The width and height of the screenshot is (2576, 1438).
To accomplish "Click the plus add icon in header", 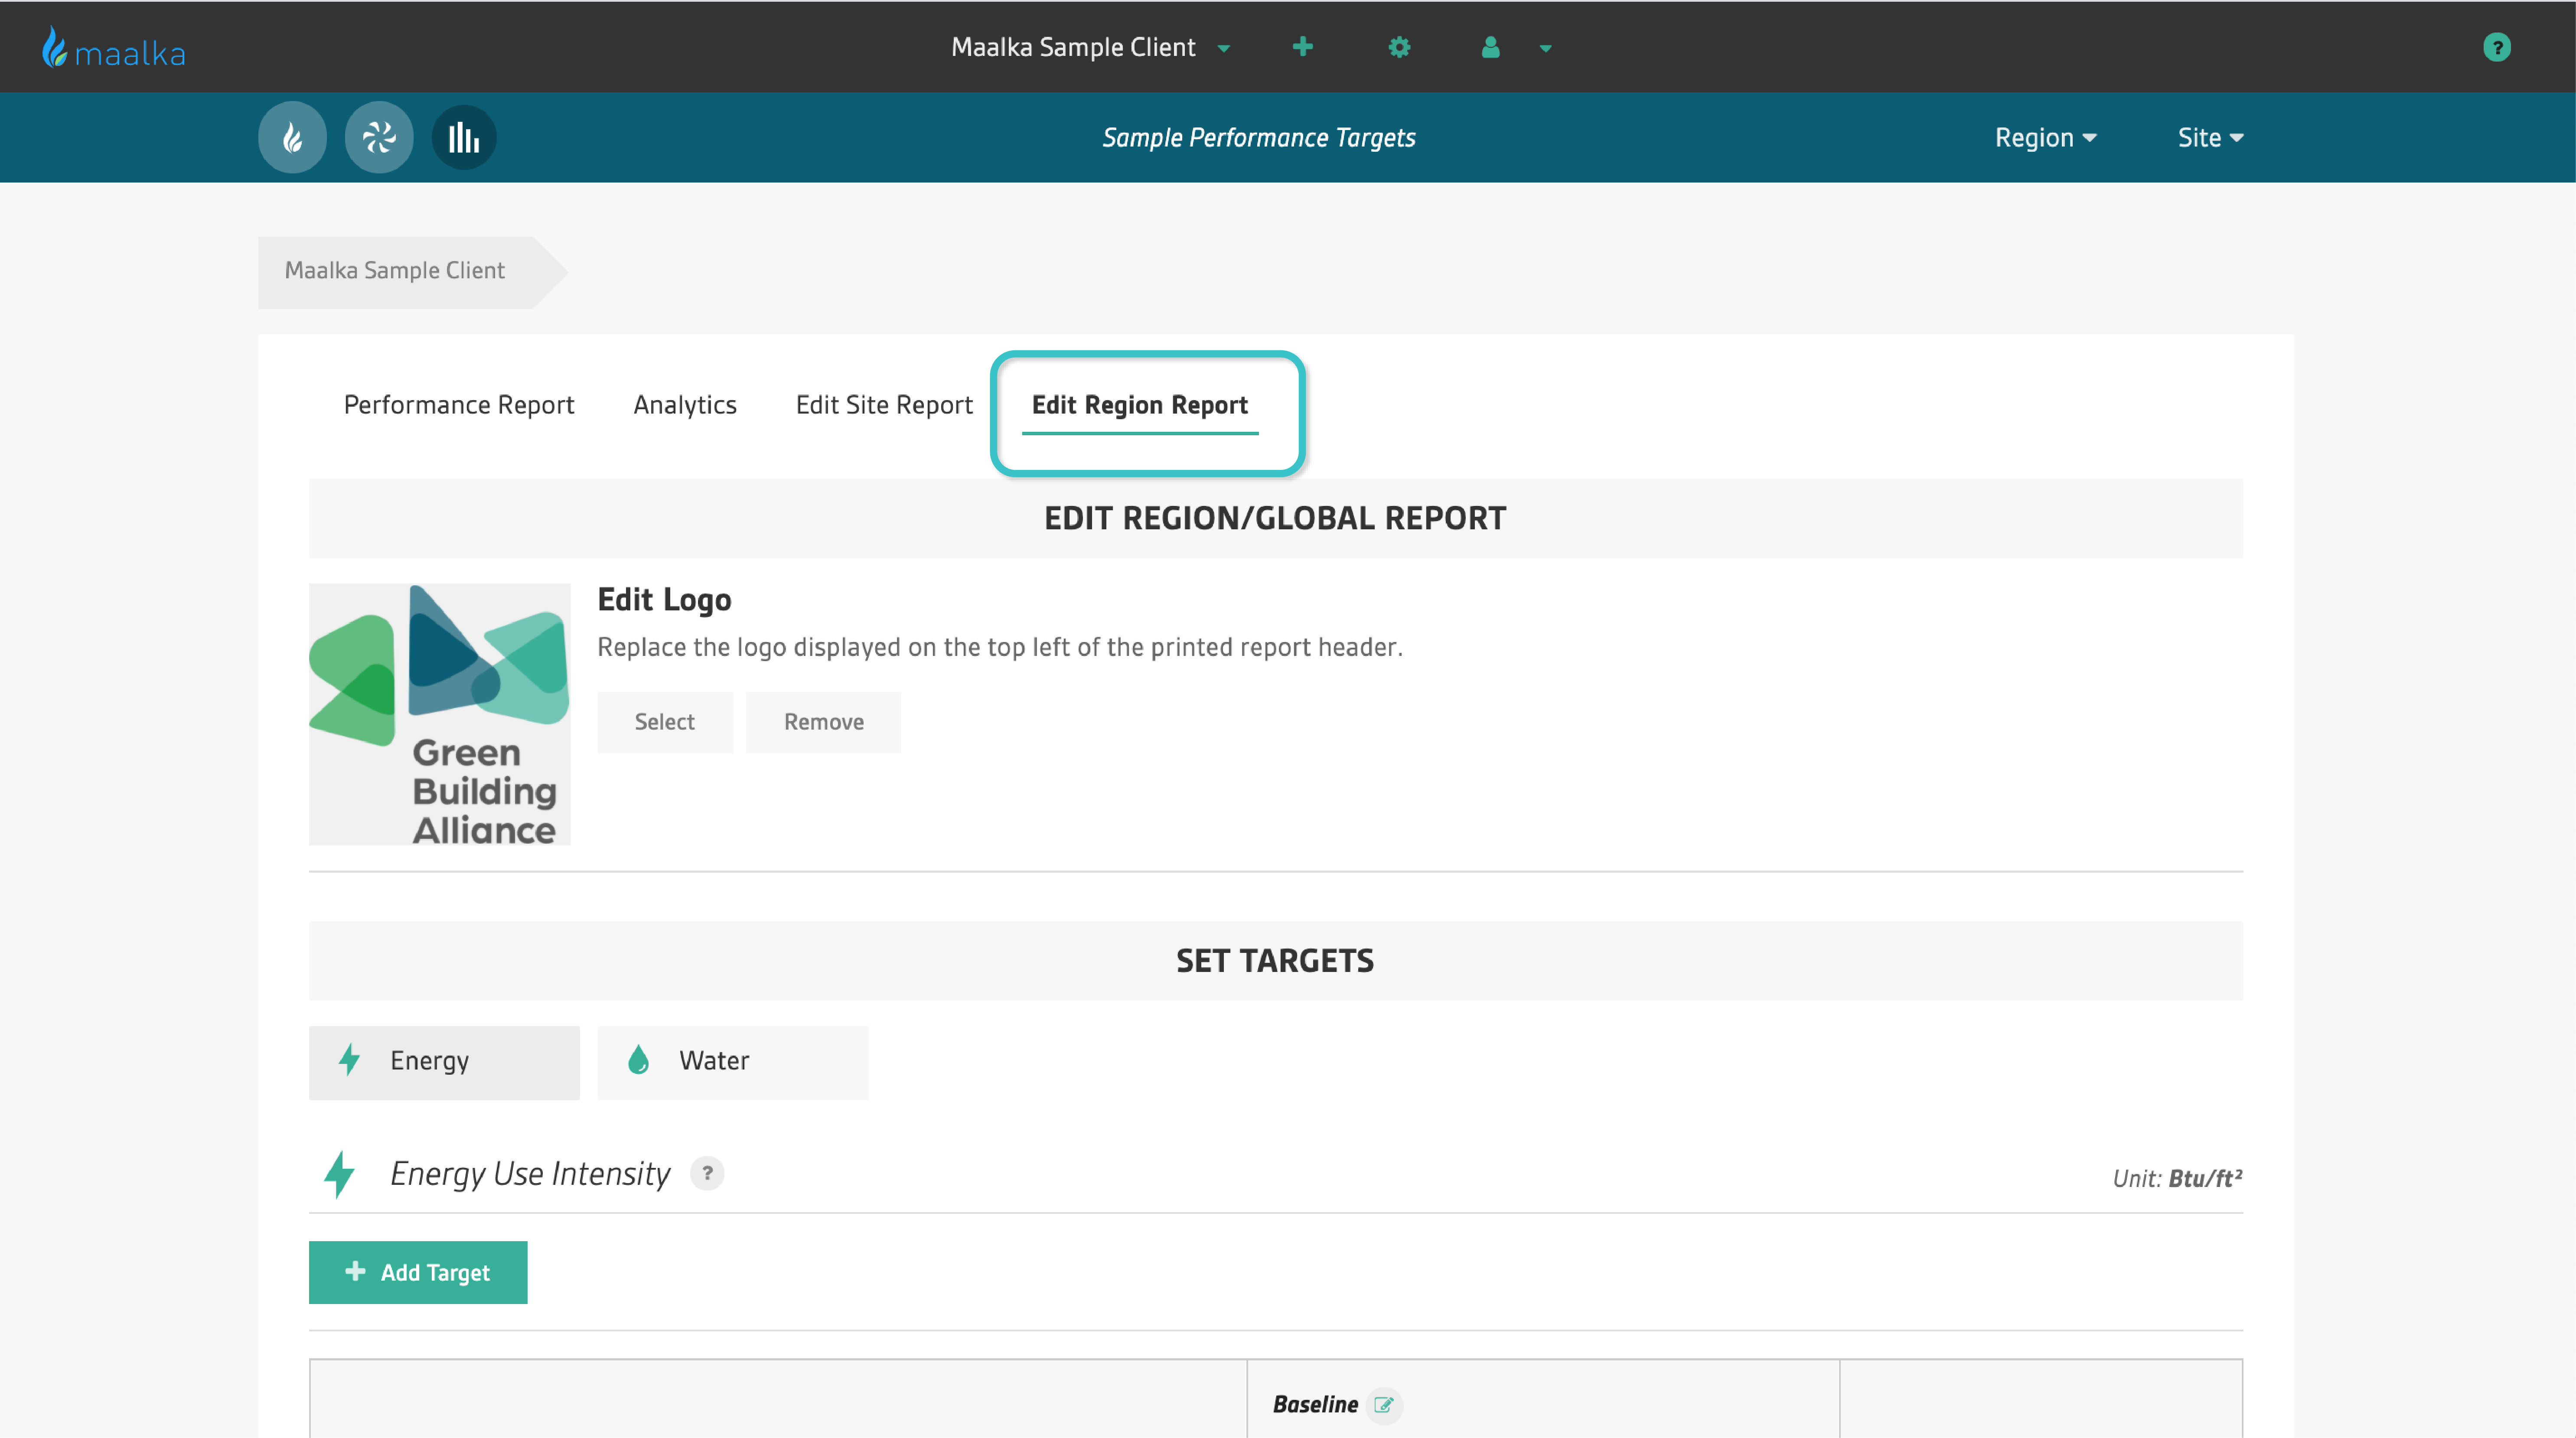I will (x=1302, y=47).
